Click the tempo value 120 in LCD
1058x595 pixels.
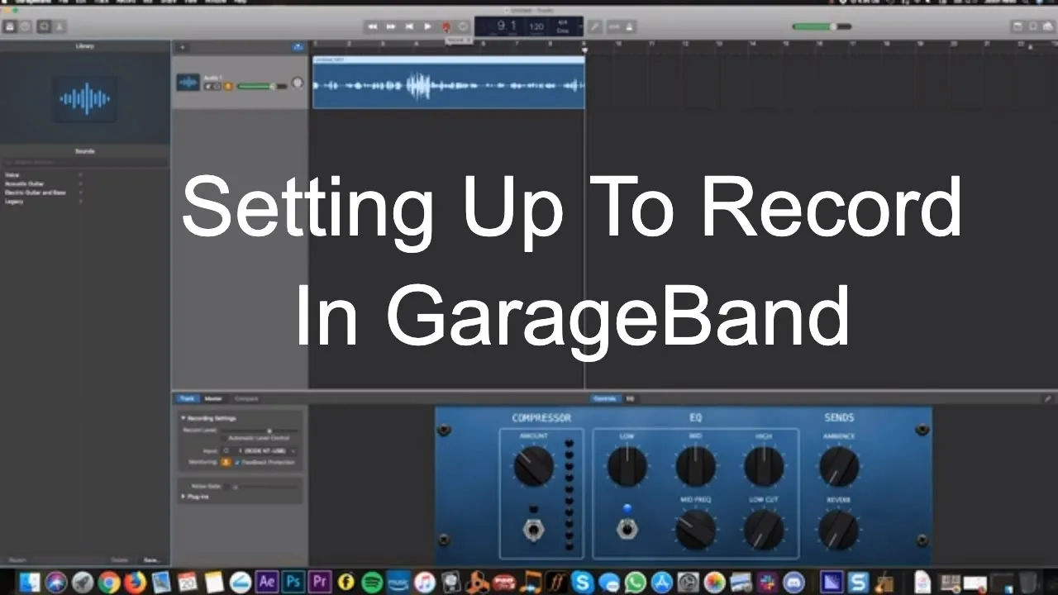click(536, 26)
